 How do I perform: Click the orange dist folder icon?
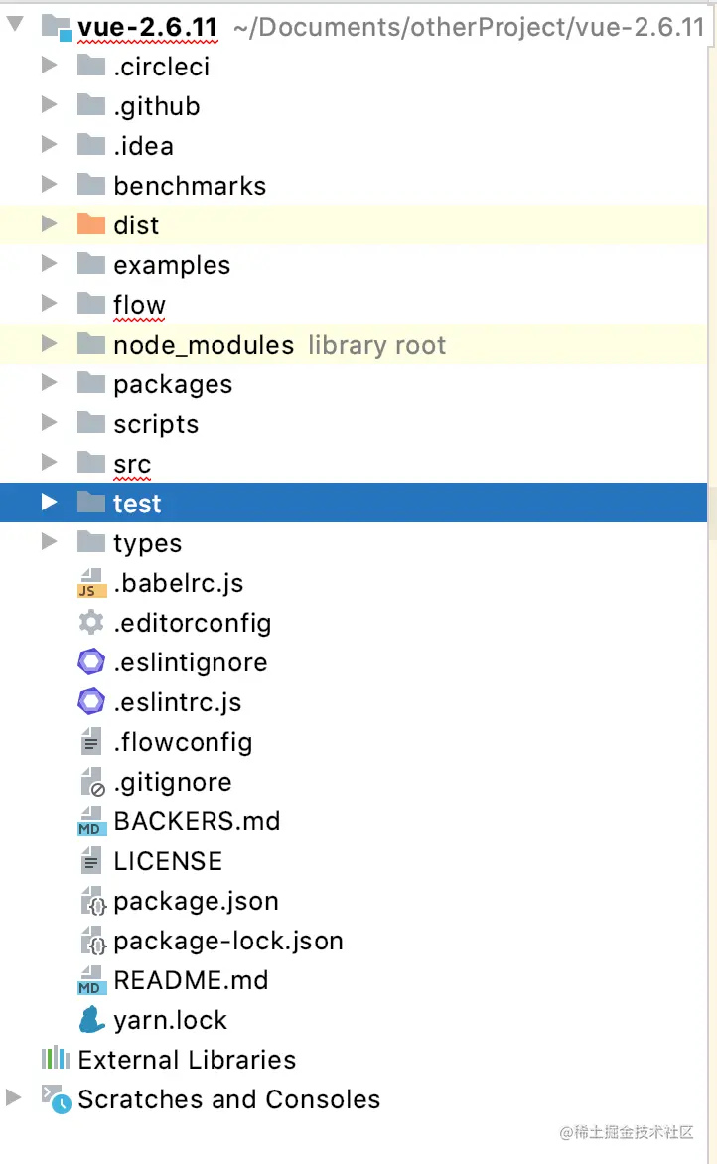(90, 225)
